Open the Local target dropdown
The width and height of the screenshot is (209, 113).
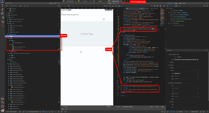pos(20,6)
